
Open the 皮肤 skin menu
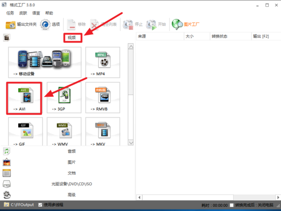point(23,13)
